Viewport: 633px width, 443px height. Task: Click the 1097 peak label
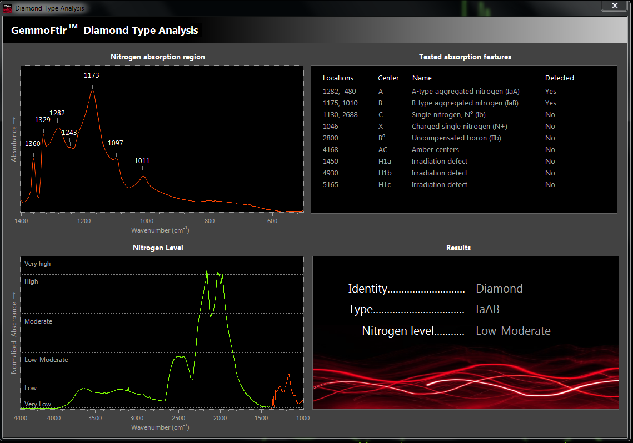pos(115,143)
